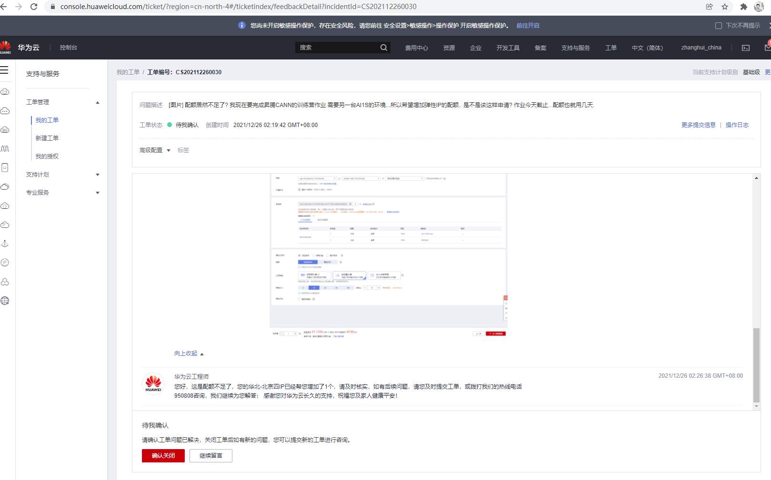This screenshot has height=480, width=771.
Task: Bookmark this page with the star icon
Action: tap(725, 7)
